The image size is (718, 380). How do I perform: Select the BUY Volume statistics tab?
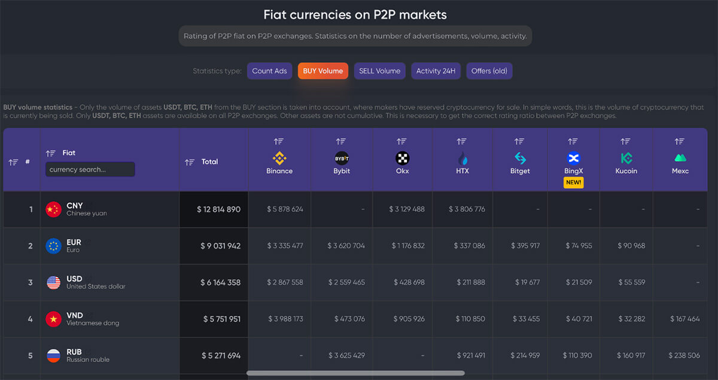click(x=323, y=71)
